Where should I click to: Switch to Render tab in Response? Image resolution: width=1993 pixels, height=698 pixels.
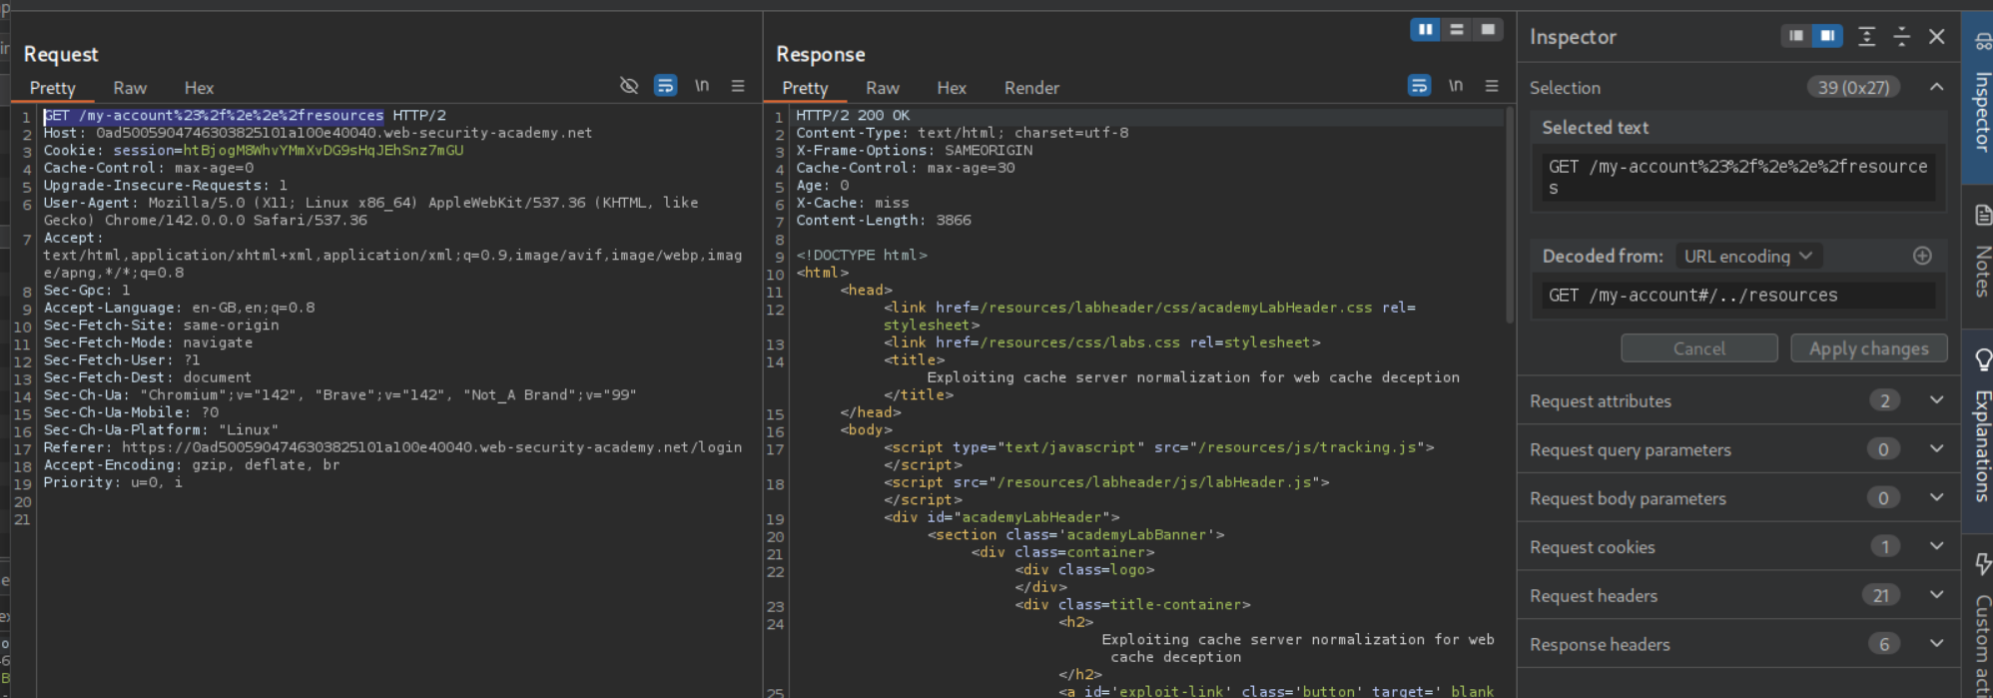(1031, 88)
